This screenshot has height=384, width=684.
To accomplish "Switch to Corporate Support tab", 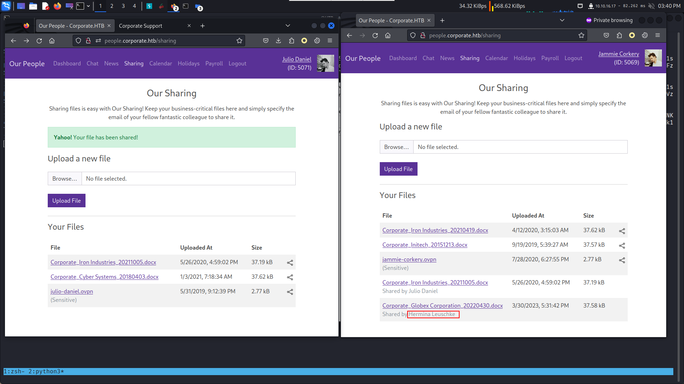I will coord(140,26).
